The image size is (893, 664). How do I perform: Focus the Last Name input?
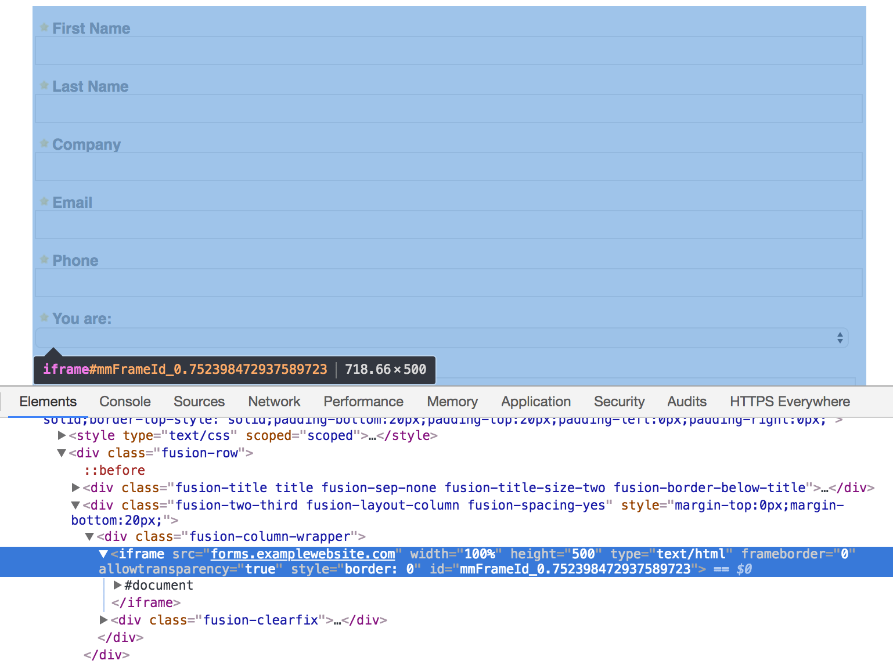point(448,109)
